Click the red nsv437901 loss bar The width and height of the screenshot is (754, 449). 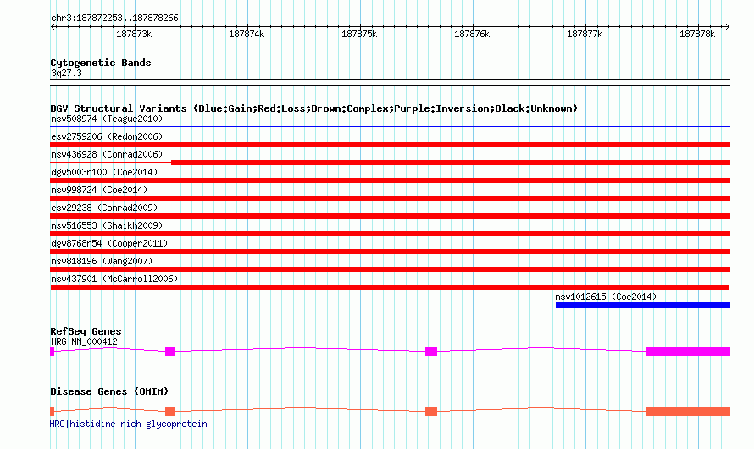390,287
